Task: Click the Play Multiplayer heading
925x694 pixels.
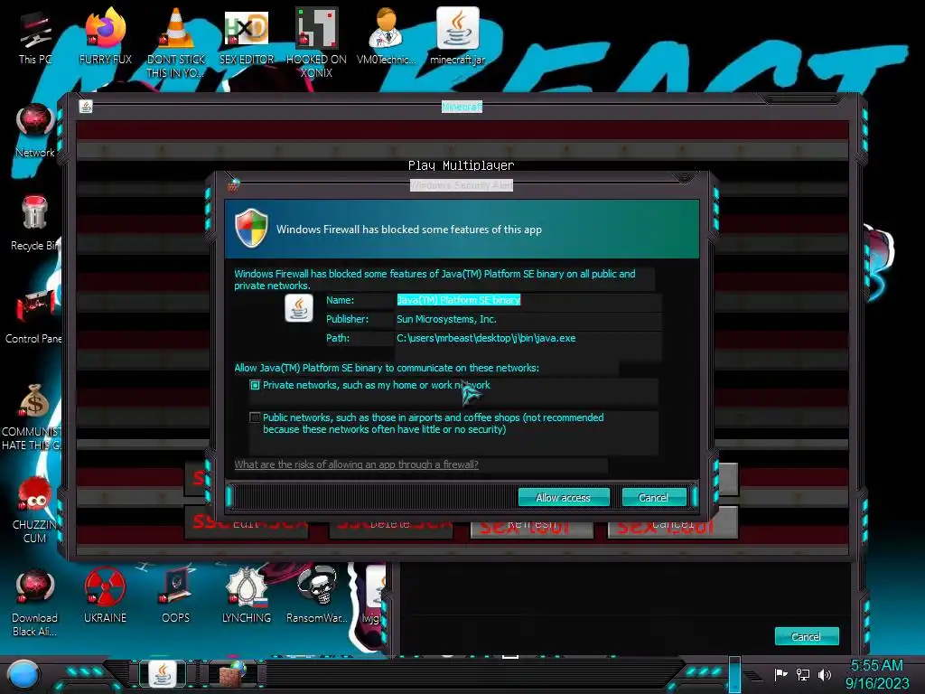Action: [x=462, y=165]
